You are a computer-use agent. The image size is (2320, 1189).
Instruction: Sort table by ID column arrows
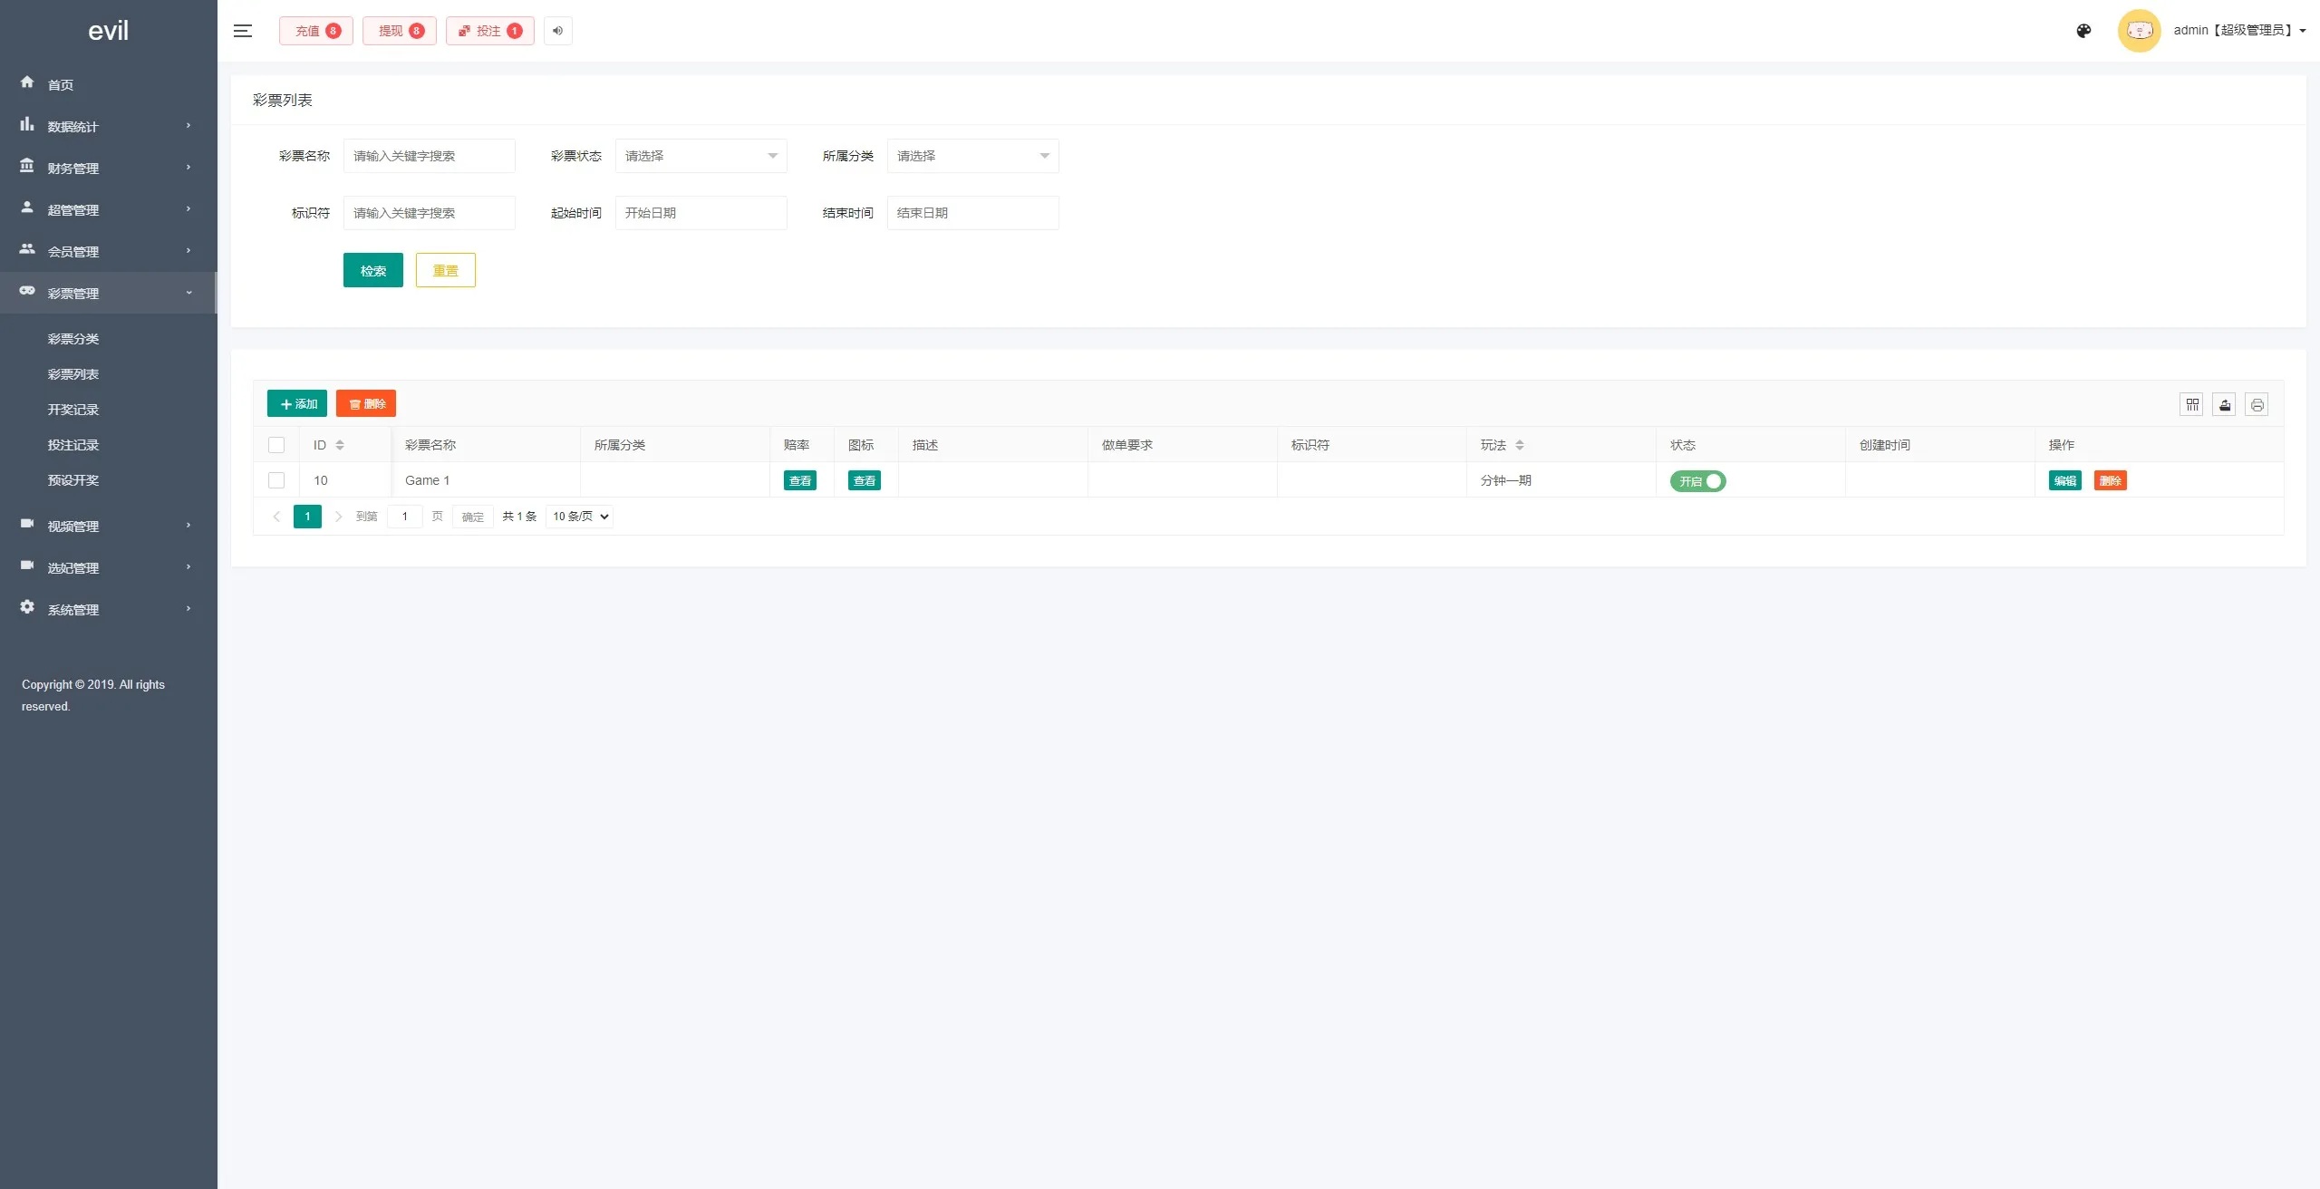[340, 445]
